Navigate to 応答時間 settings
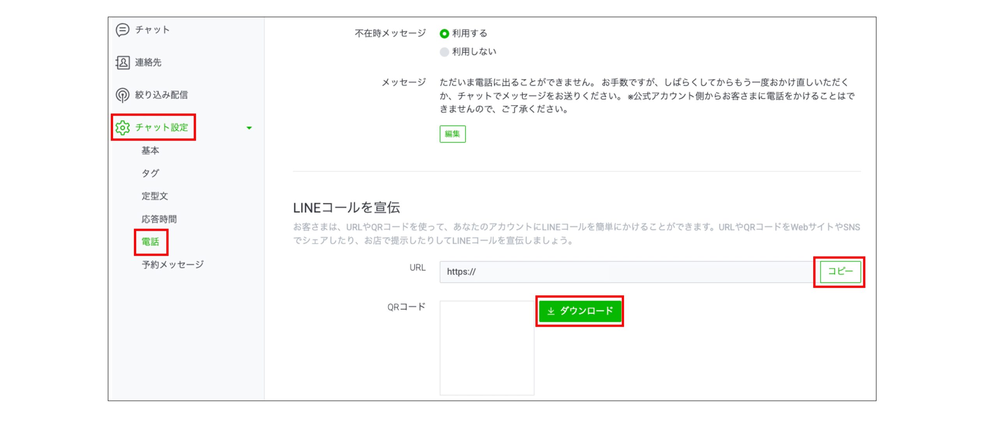This screenshot has width=997, height=424. 159,219
